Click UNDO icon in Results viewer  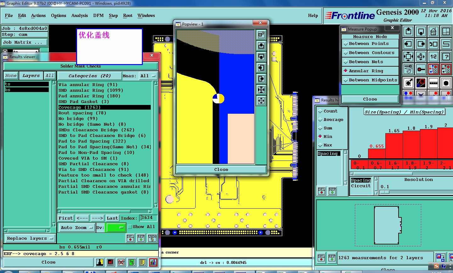tap(152, 238)
